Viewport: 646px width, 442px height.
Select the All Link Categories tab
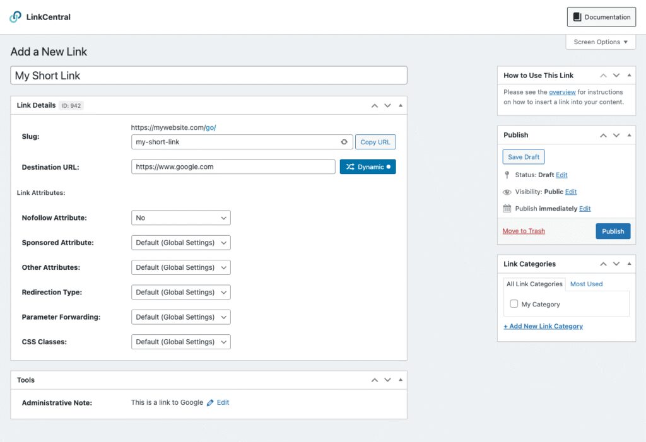(x=534, y=284)
